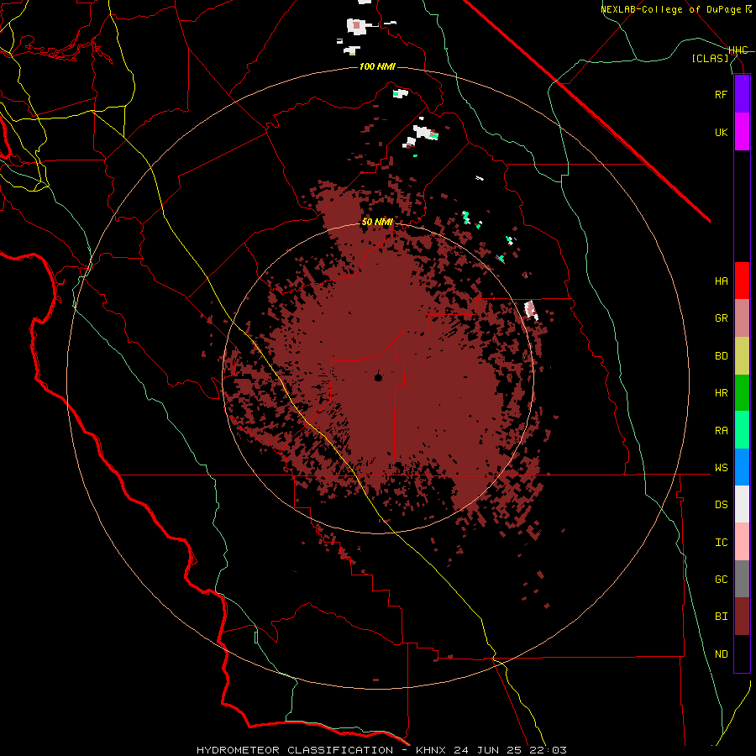This screenshot has width=756, height=756.
Task: Click the HR legend label
Action: click(721, 393)
